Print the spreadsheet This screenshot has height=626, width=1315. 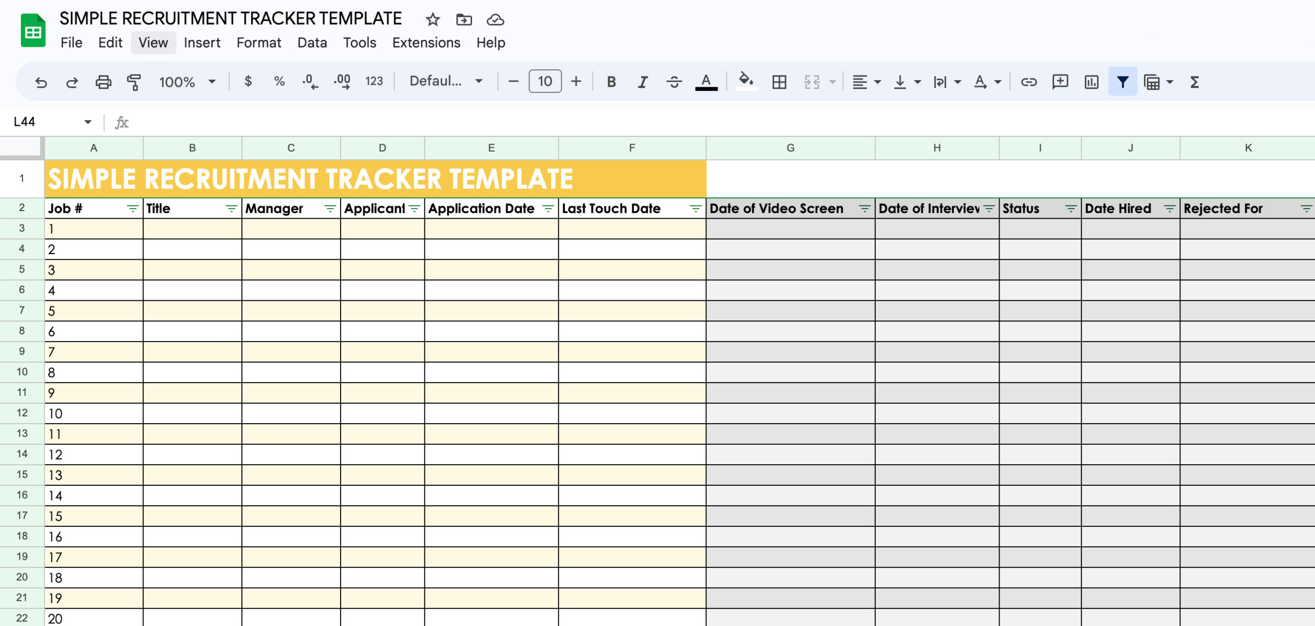click(103, 82)
